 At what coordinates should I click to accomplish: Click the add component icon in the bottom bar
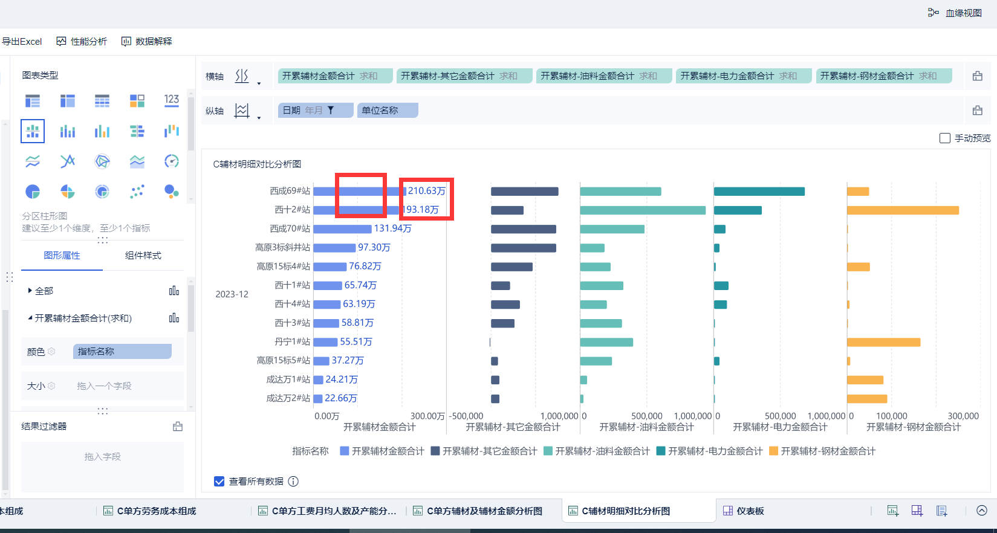point(893,511)
